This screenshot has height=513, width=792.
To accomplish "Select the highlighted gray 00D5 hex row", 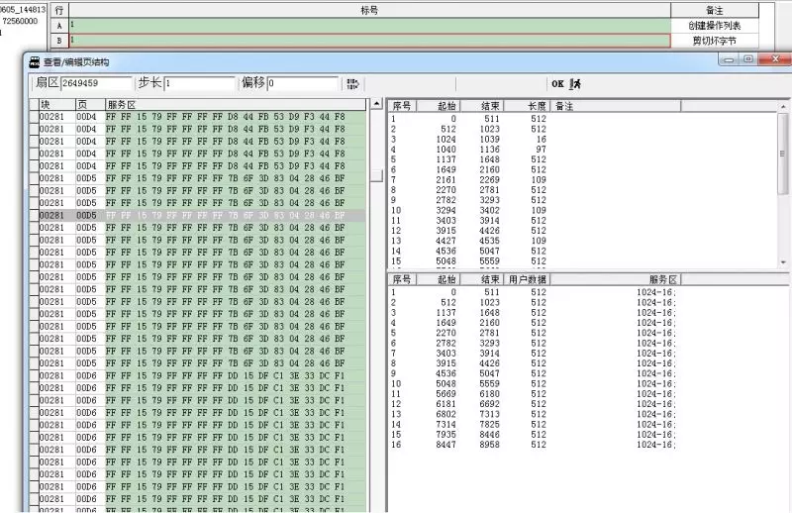I will coord(198,215).
